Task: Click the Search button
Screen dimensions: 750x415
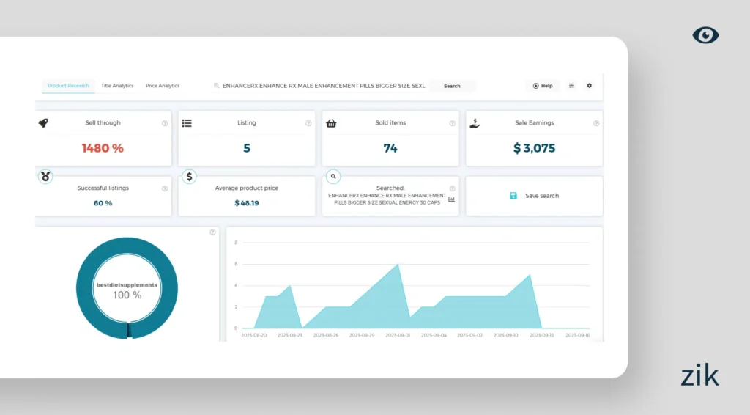Action: click(x=452, y=87)
